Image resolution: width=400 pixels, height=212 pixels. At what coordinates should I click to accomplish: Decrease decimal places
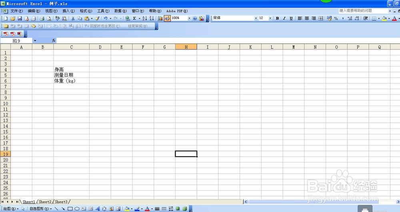(x=357, y=18)
